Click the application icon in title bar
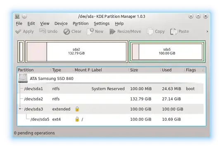The height and width of the screenshot is (150, 223). tap(17, 16)
